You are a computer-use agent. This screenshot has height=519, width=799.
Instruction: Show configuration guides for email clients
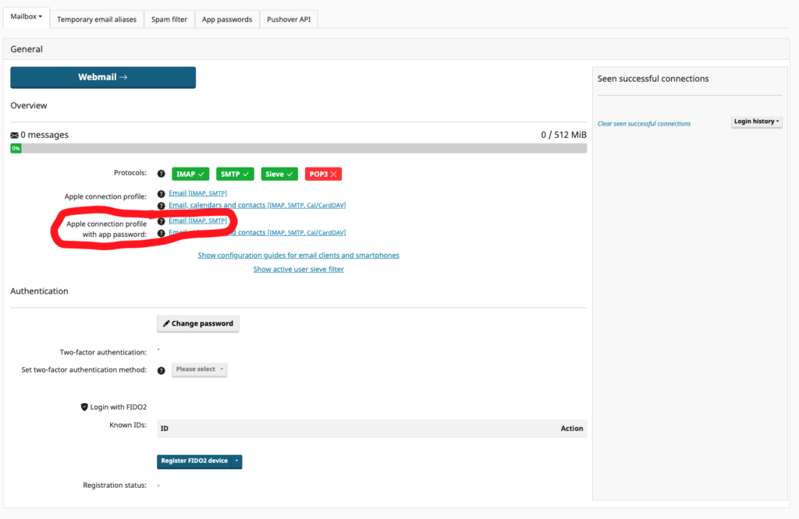point(298,256)
